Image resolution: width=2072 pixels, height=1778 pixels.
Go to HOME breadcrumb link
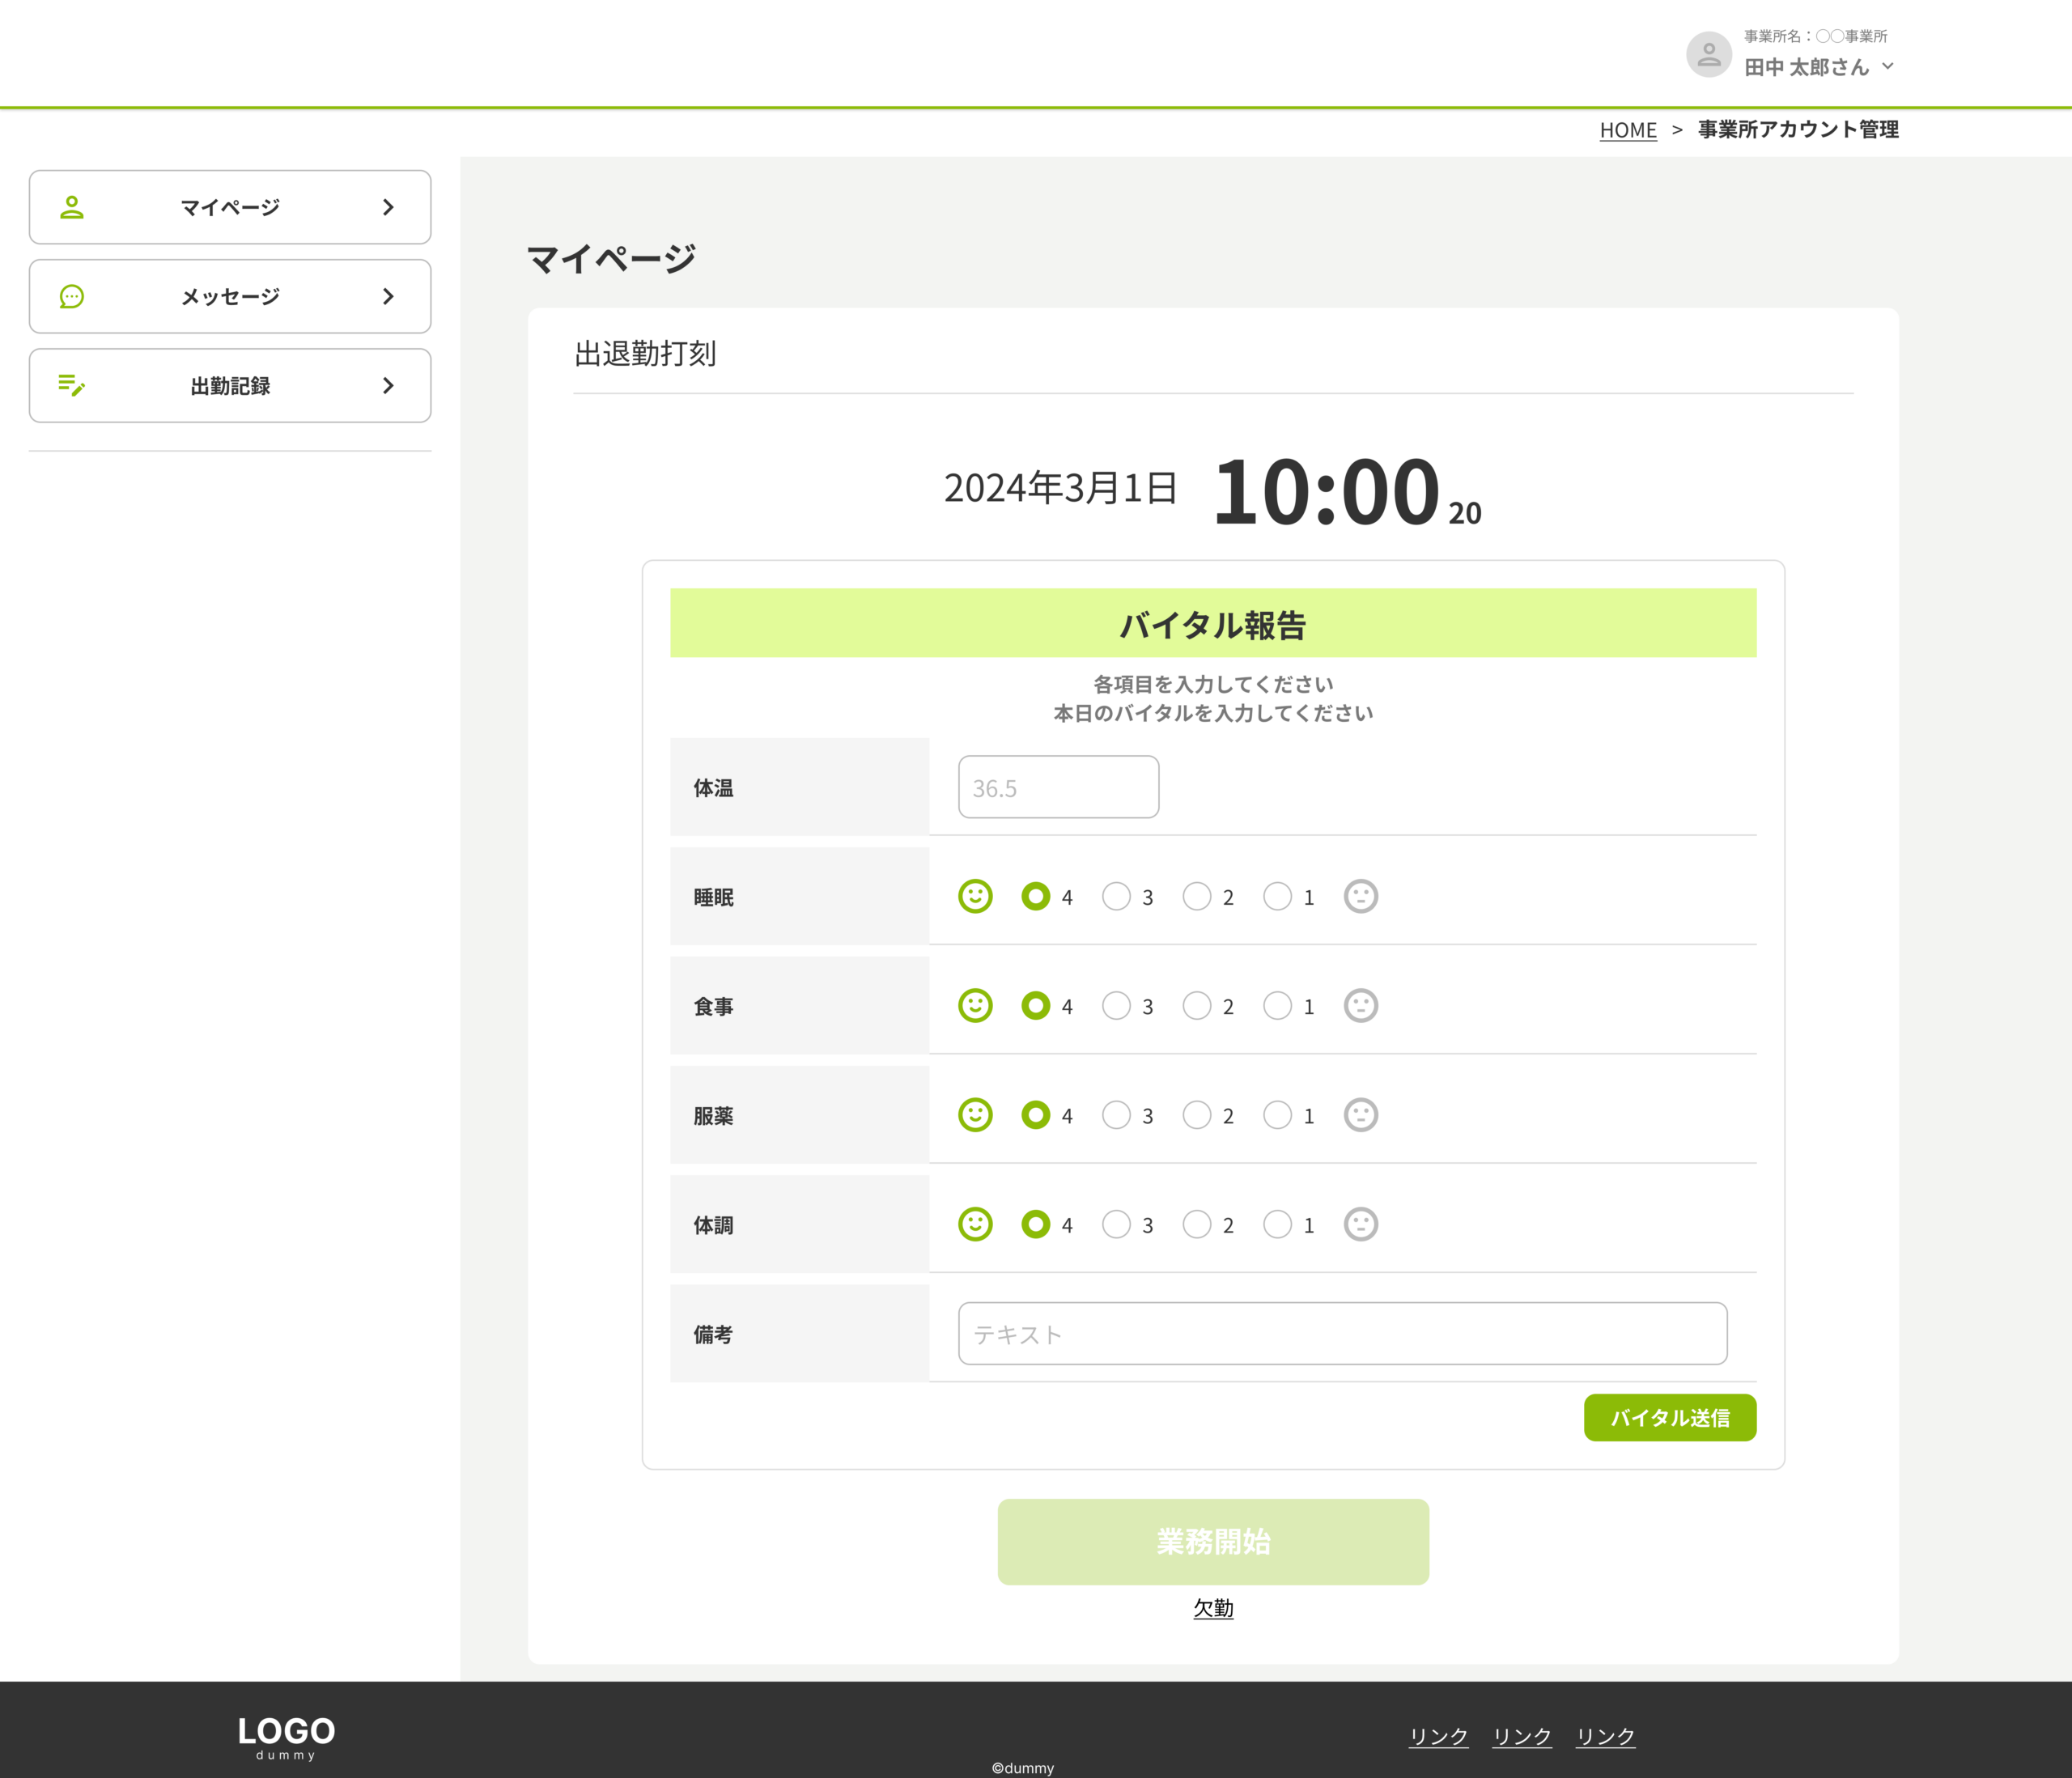(x=1628, y=130)
